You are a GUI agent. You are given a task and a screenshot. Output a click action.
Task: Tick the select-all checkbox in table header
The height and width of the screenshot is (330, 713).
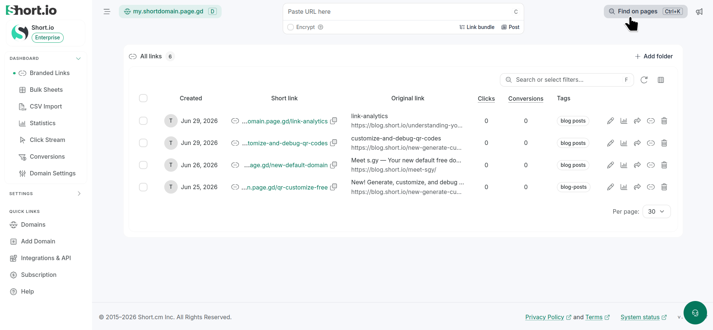point(143,98)
